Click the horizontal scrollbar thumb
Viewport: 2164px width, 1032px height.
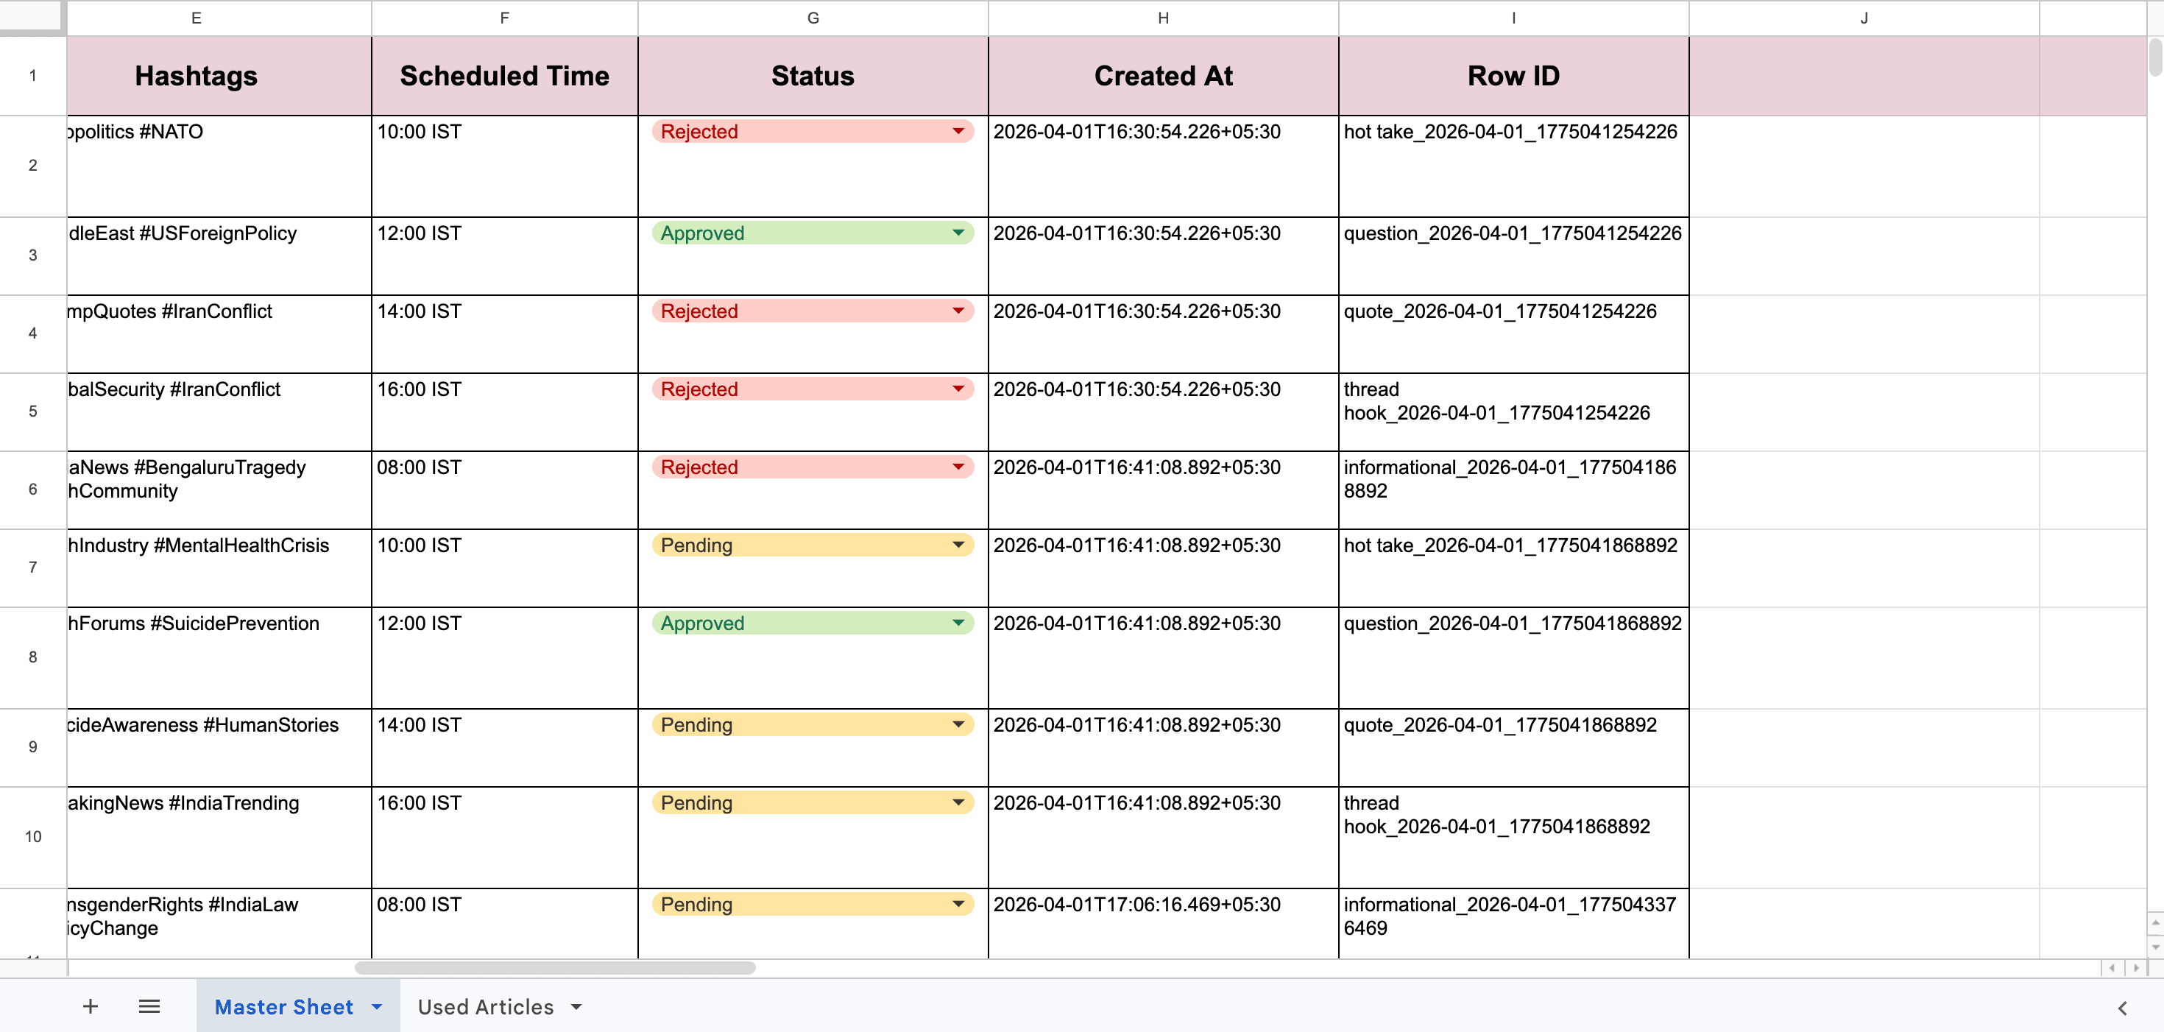554,968
